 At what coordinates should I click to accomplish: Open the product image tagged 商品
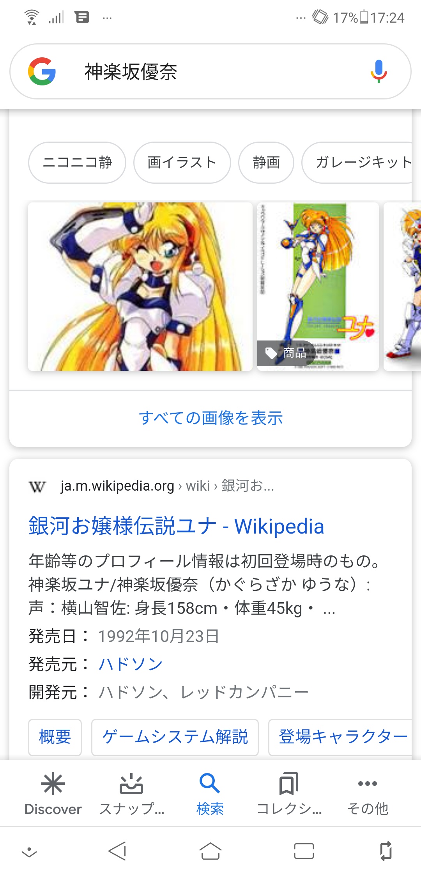click(x=318, y=286)
